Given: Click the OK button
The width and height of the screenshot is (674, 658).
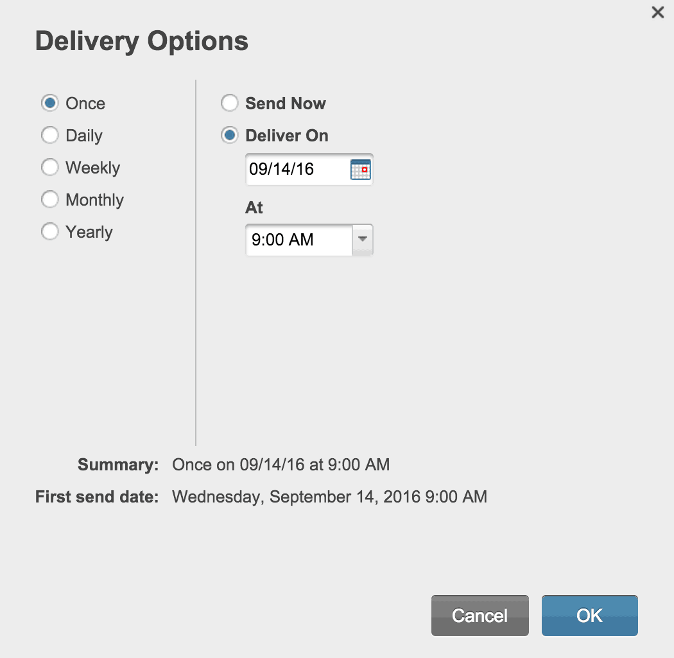Looking at the screenshot, I should (589, 615).
